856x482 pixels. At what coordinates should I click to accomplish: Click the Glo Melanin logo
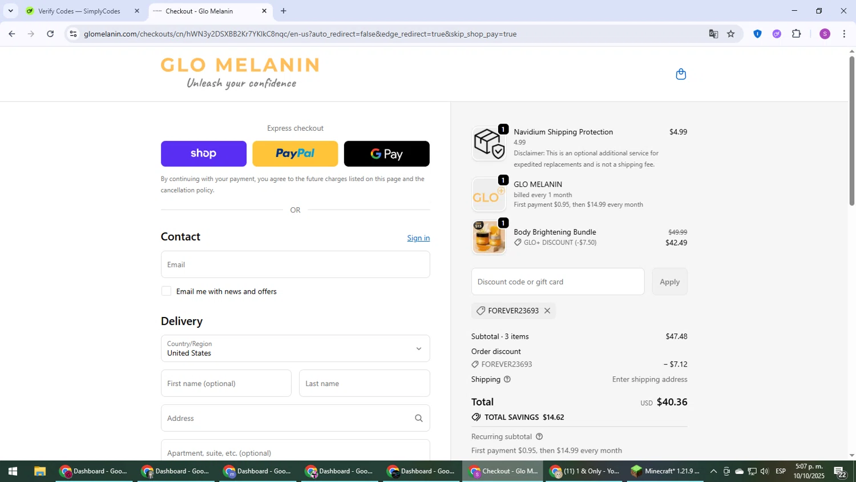point(240,74)
